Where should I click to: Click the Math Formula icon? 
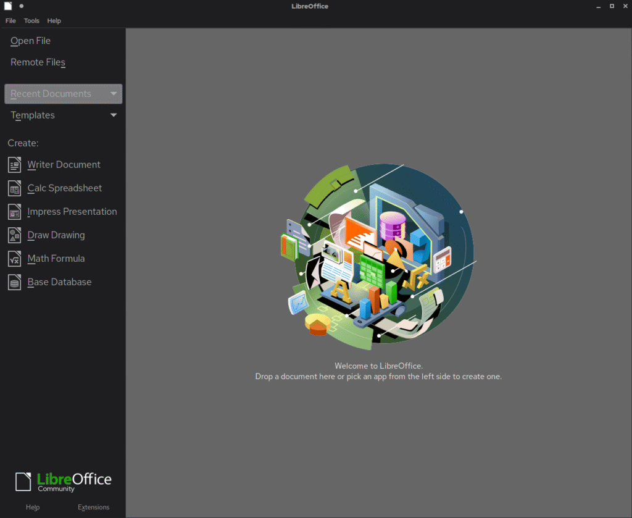click(x=15, y=259)
